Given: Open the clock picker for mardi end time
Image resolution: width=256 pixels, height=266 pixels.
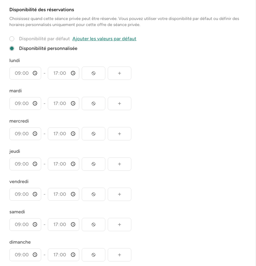Looking at the screenshot, I should pos(73,104).
